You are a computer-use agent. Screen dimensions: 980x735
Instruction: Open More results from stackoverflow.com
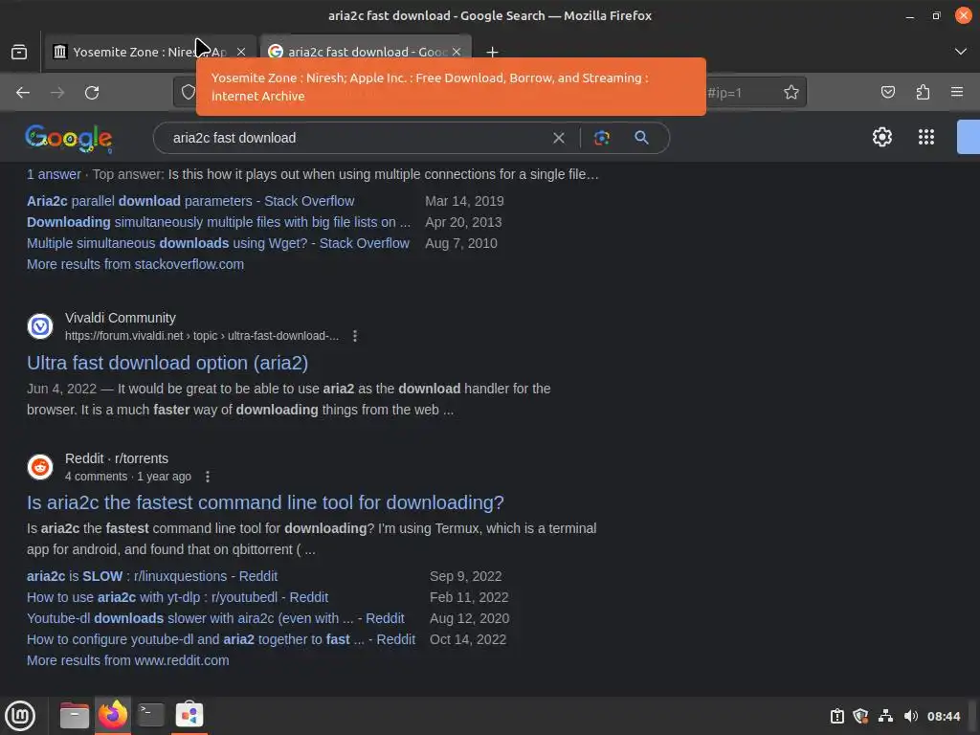[x=135, y=264]
